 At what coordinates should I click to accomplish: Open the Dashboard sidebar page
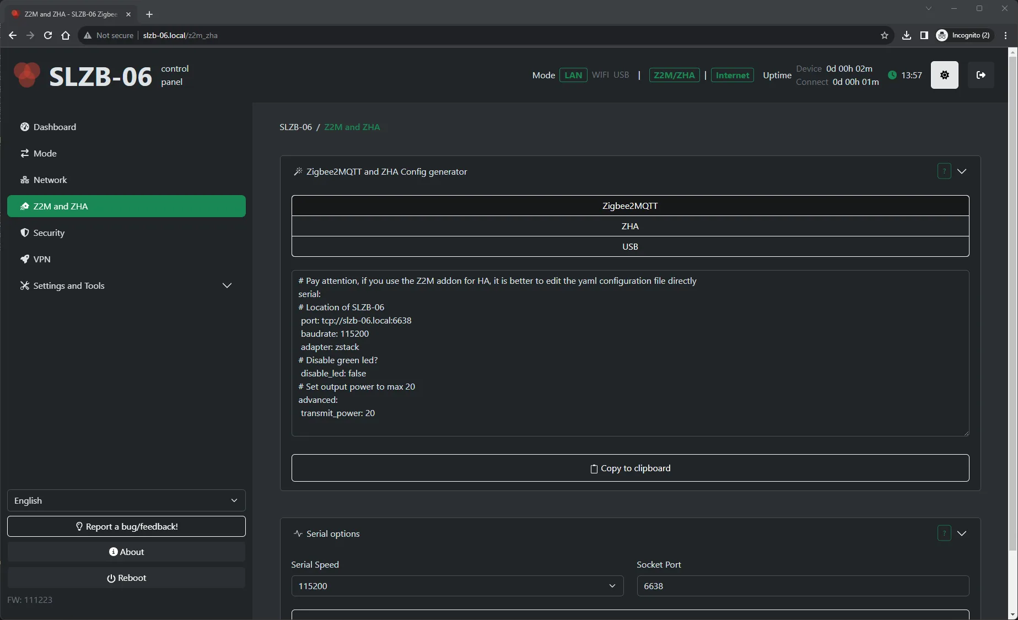[x=55, y=127]
